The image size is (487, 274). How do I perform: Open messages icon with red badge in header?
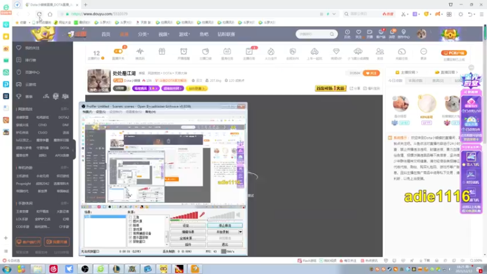coord(392,32)
